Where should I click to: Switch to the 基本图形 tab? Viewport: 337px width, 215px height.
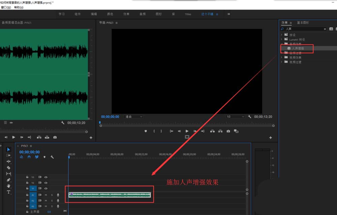[x=303, y=23]
